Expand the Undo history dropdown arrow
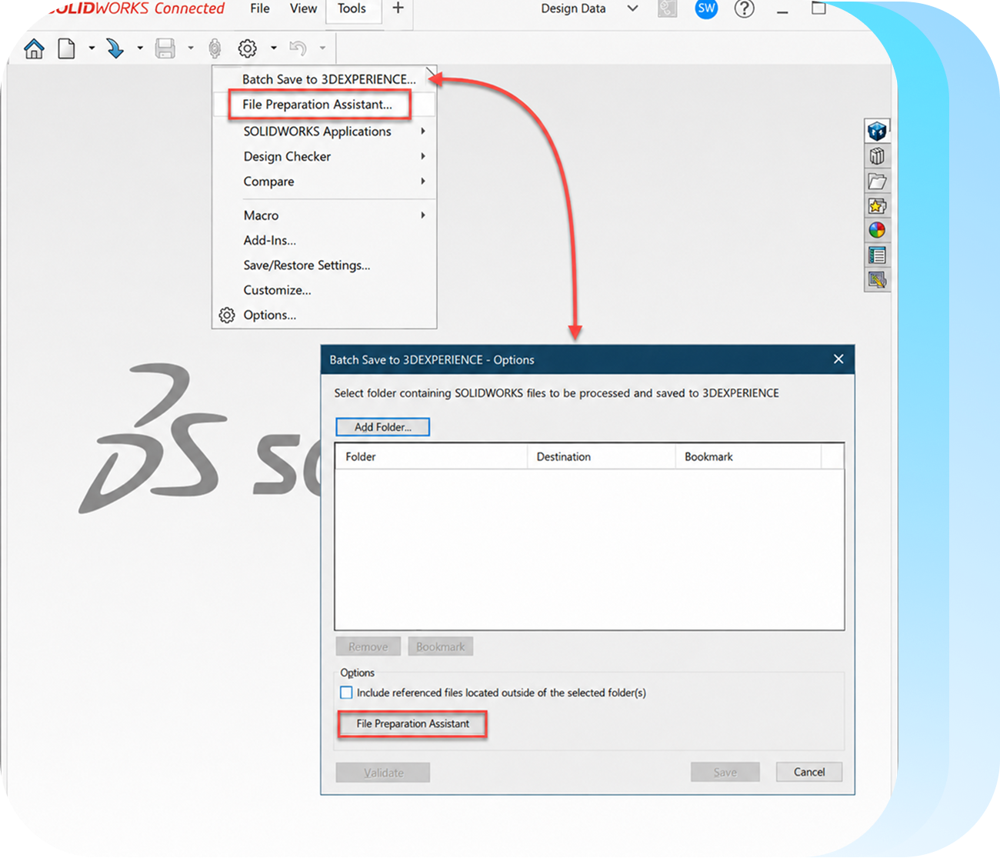The height and width of the screenshot is (858, 1000). click(x=322, y=48)
